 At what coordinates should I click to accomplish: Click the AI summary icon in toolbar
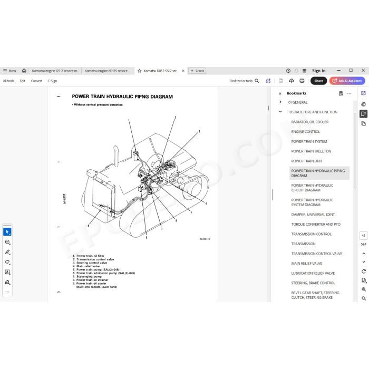268,81
